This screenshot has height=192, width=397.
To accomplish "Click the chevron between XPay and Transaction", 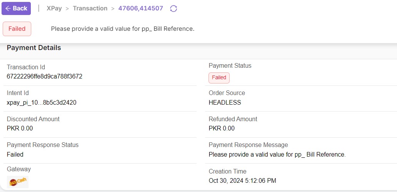I will click(x=67, y=8).
